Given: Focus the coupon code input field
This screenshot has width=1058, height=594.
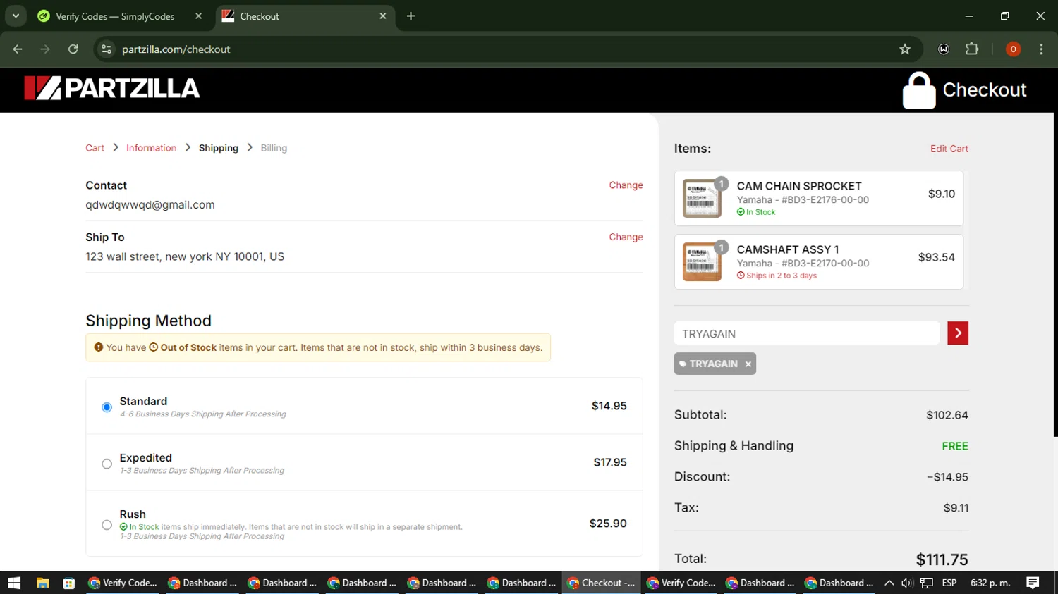Looking at the screenshot, I should [807, 333].
